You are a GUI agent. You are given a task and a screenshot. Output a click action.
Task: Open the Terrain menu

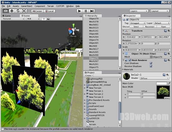[x=50, y=6]
